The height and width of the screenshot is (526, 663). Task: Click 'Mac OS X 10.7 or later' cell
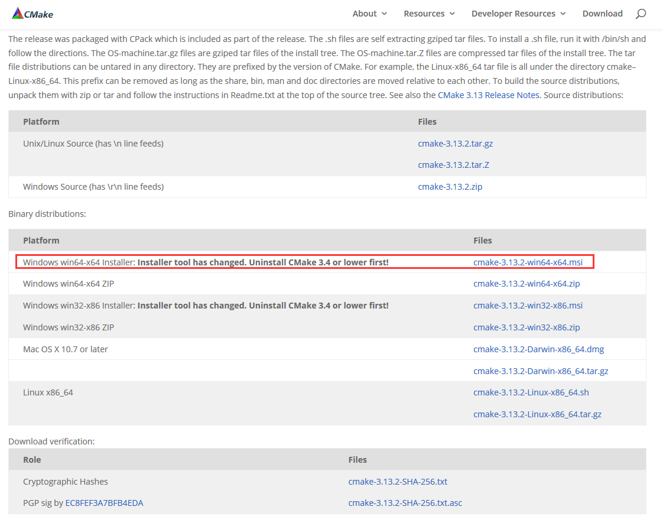point(65,349)
